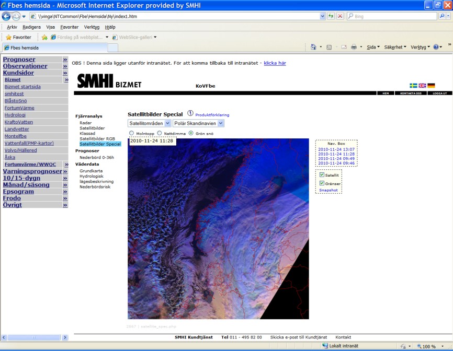This screenshot has height=351, width=453.
Task: Click the Help question mark icon
Action: click(x=436, y=47)
